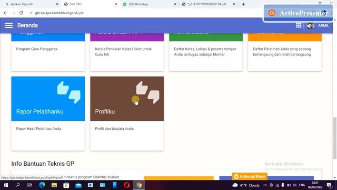
Task: Open a new browser tab
Action: pyautogui.click(x=243, y=4)
